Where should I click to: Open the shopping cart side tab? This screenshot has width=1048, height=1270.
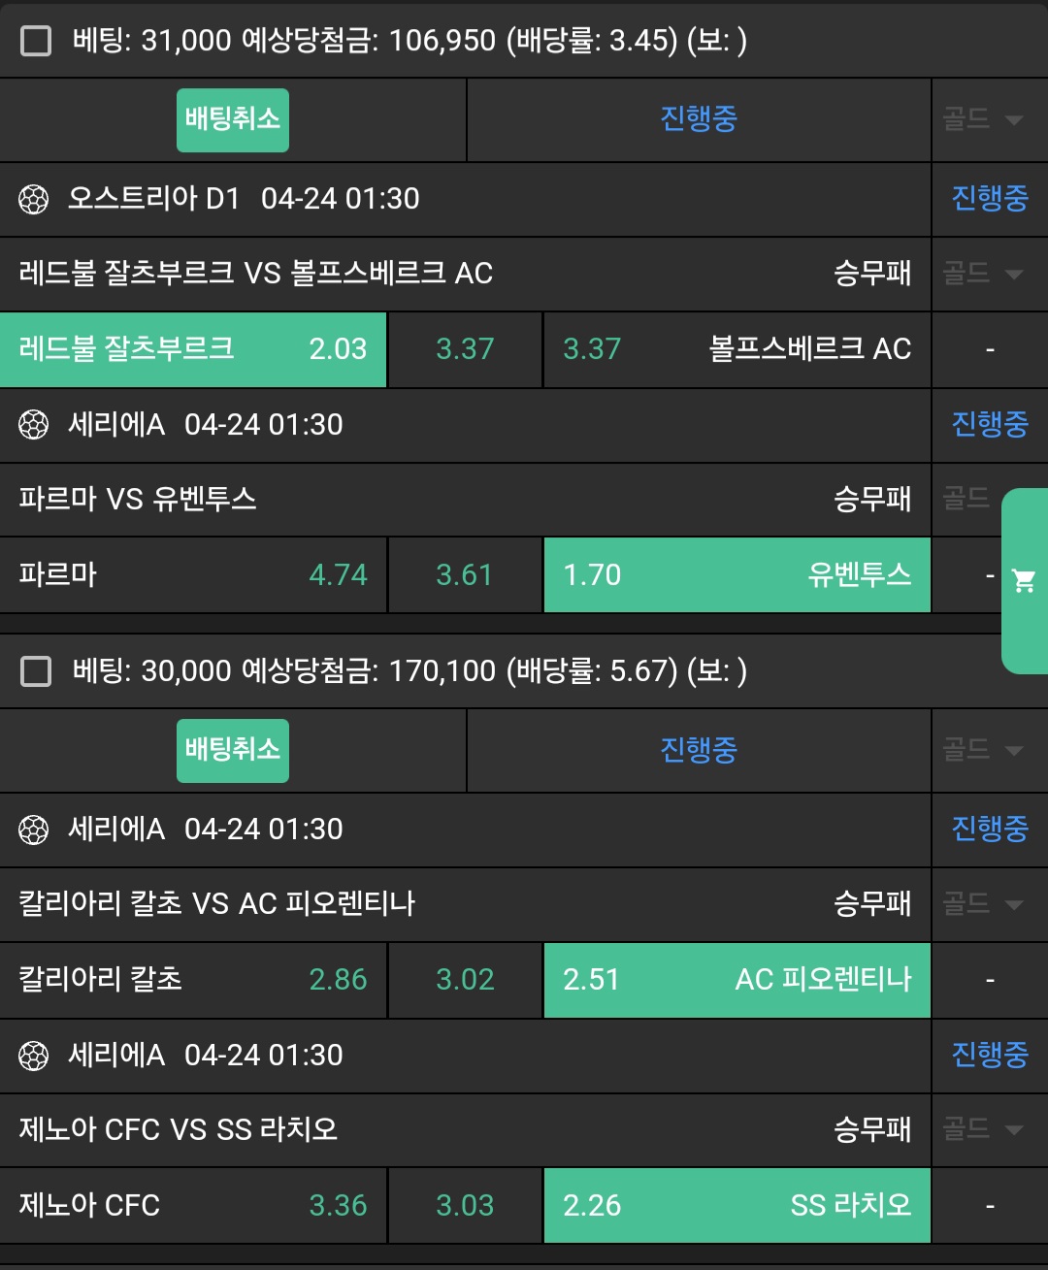[x=1024, y=581]
